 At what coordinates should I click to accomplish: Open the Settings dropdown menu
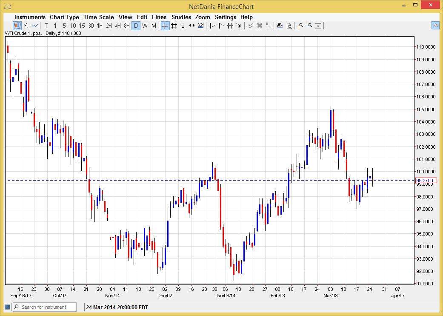coord(226,17)
